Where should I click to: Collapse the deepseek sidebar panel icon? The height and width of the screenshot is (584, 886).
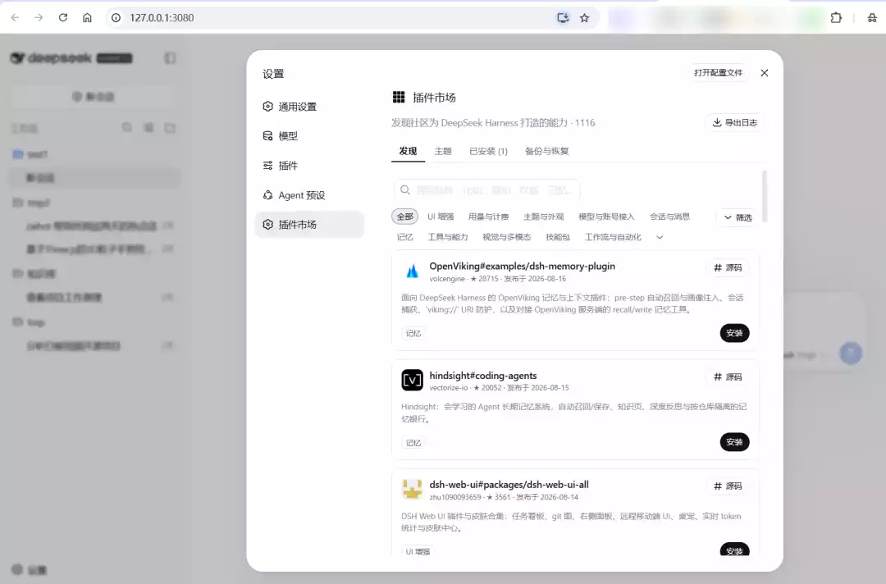170,58
